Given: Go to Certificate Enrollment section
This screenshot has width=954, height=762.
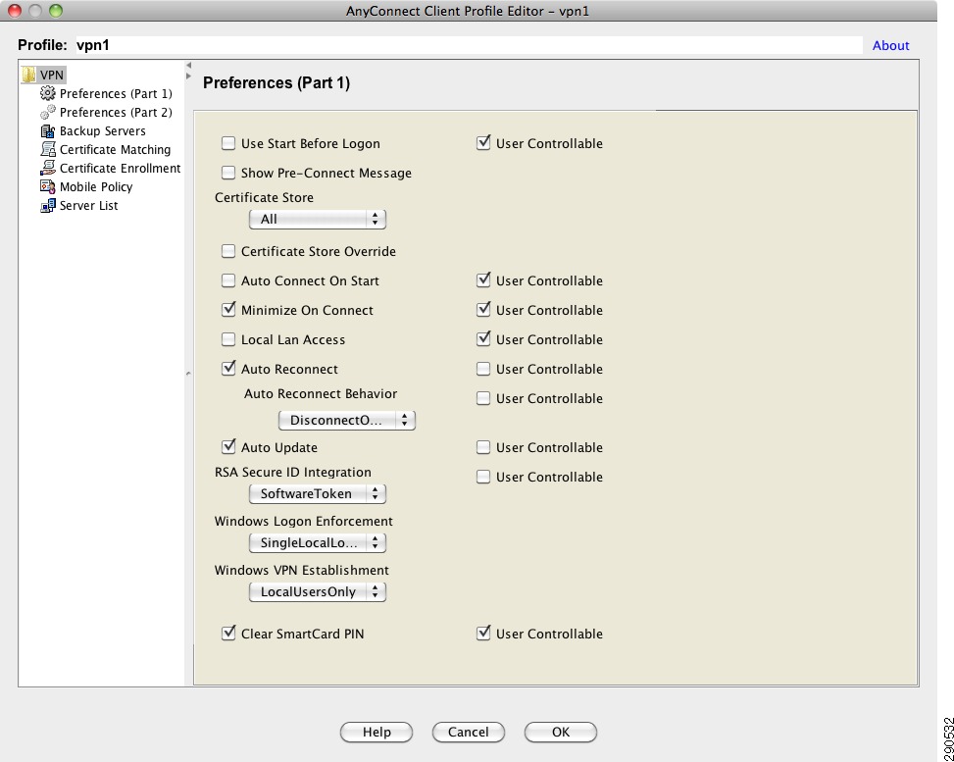Looking at the screenshot, I should 120,168.
